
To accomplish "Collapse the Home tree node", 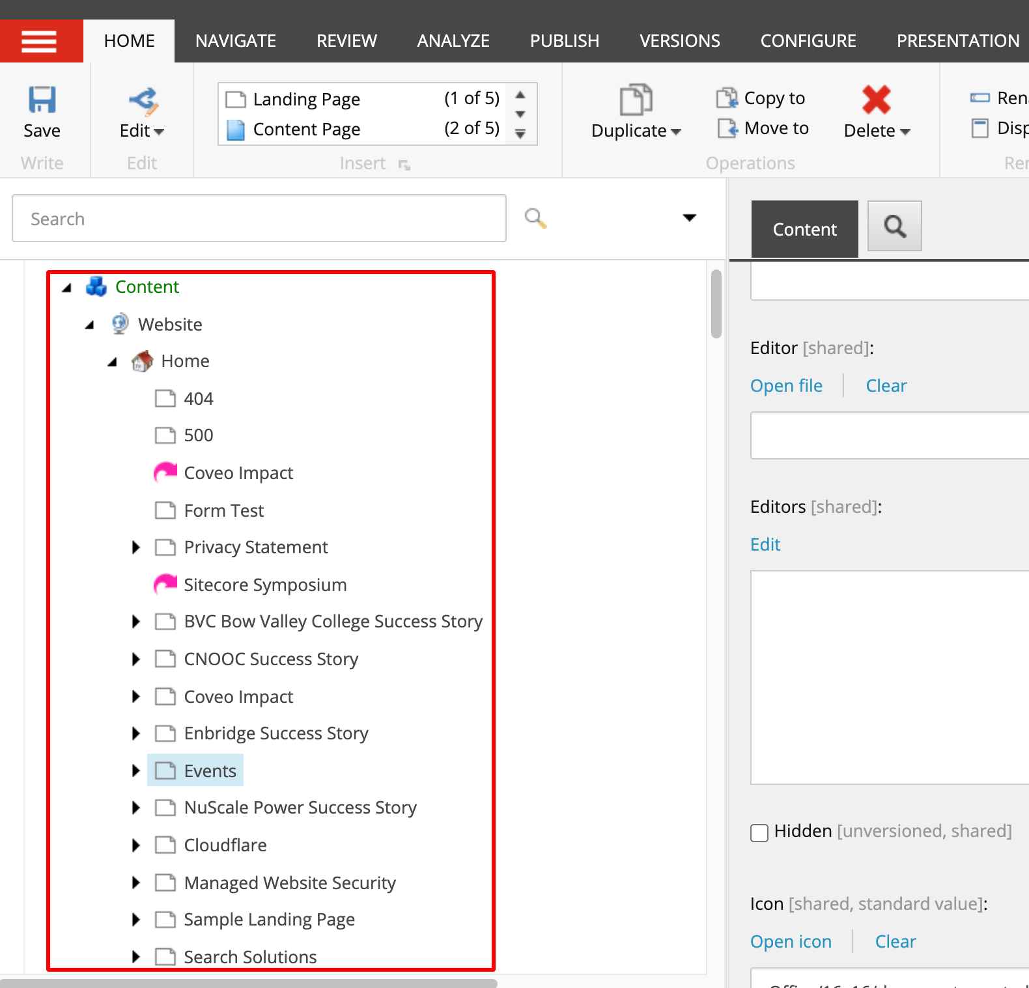I will (x=113, y=361).
